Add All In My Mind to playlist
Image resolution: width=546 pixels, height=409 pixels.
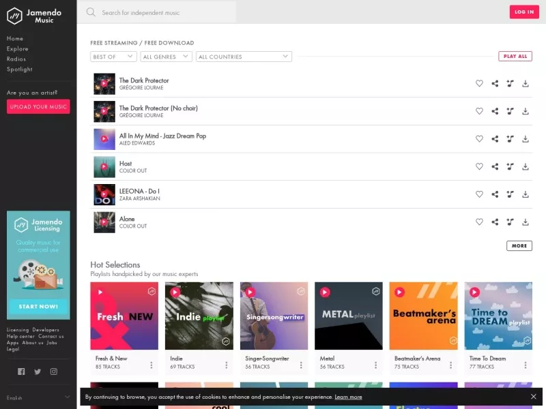click(510, 139)
